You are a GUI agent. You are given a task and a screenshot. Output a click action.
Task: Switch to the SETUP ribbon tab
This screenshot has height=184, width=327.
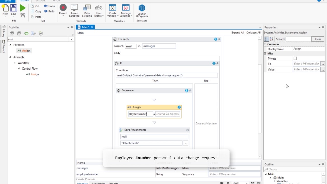pyautogui.click(x=56, y=1)
